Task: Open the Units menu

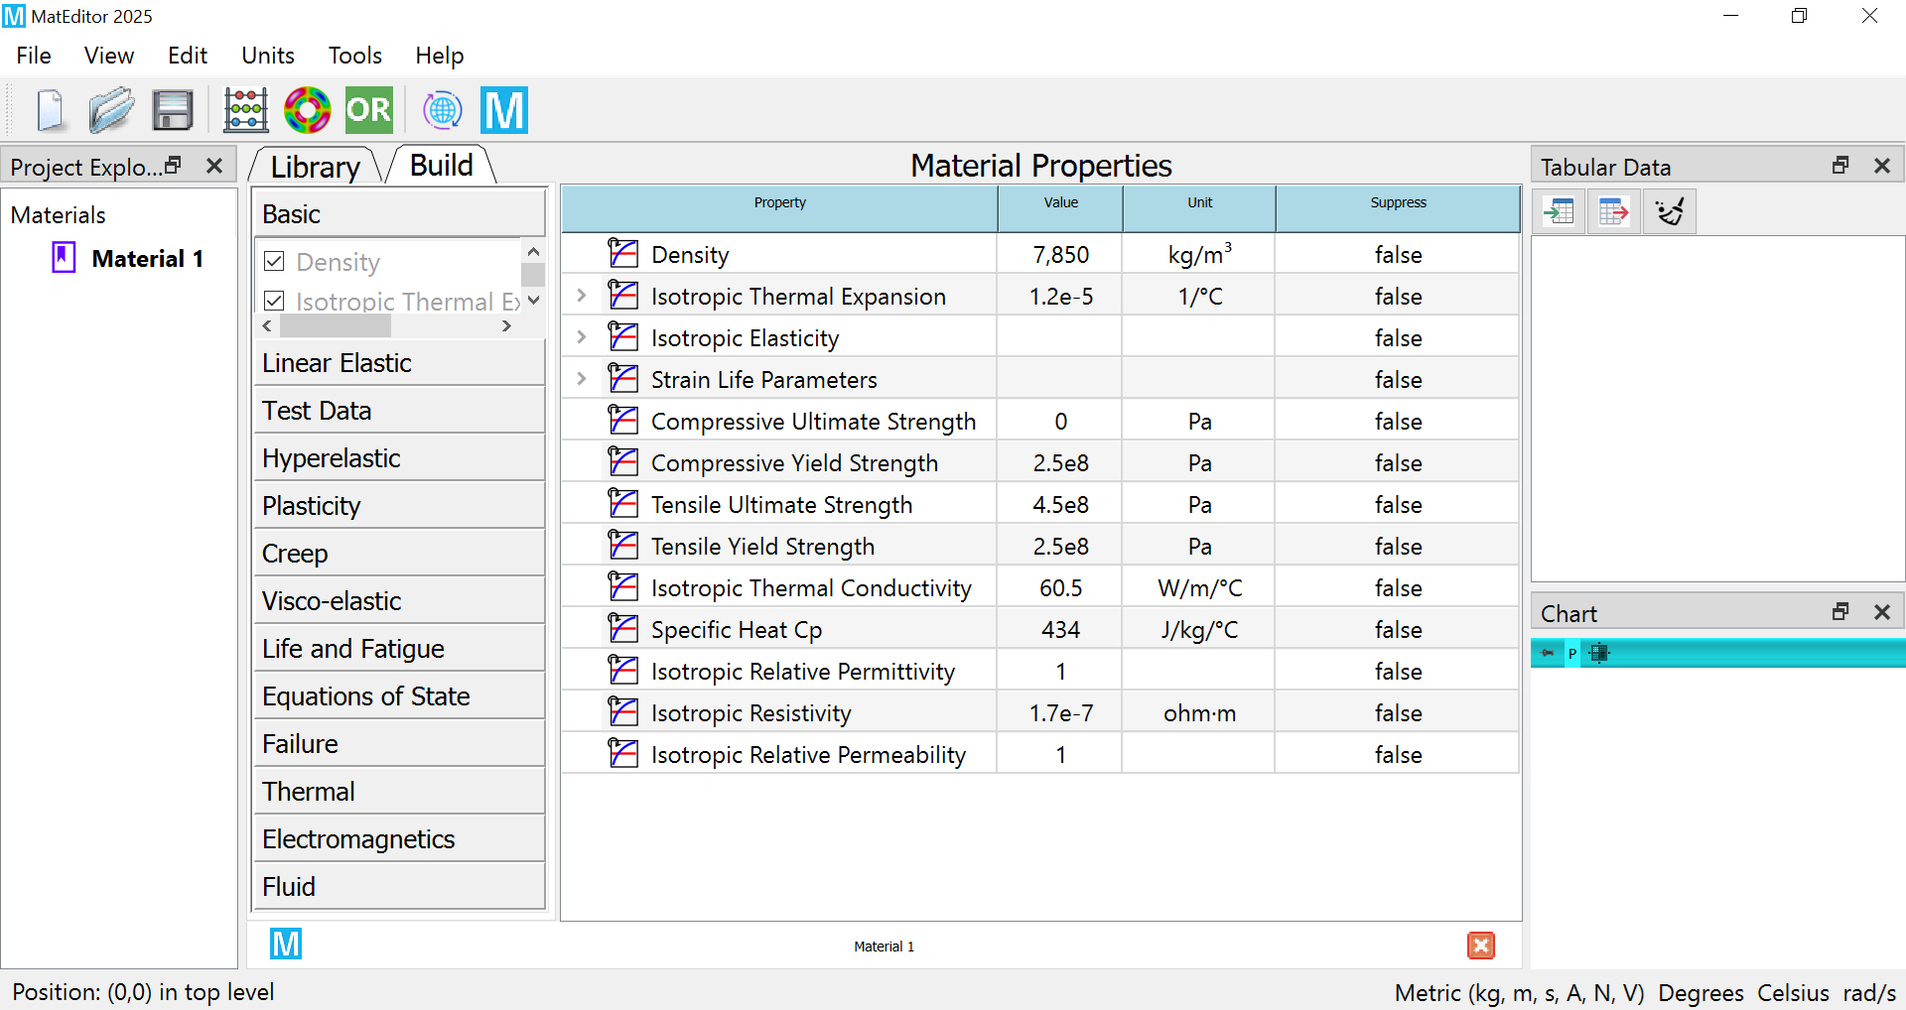Action: tap(267, 56)
